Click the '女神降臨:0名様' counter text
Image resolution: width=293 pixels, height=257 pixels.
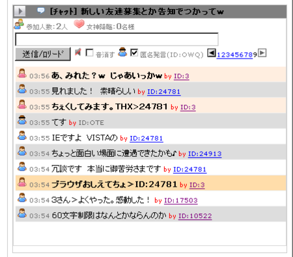[110, 27]
